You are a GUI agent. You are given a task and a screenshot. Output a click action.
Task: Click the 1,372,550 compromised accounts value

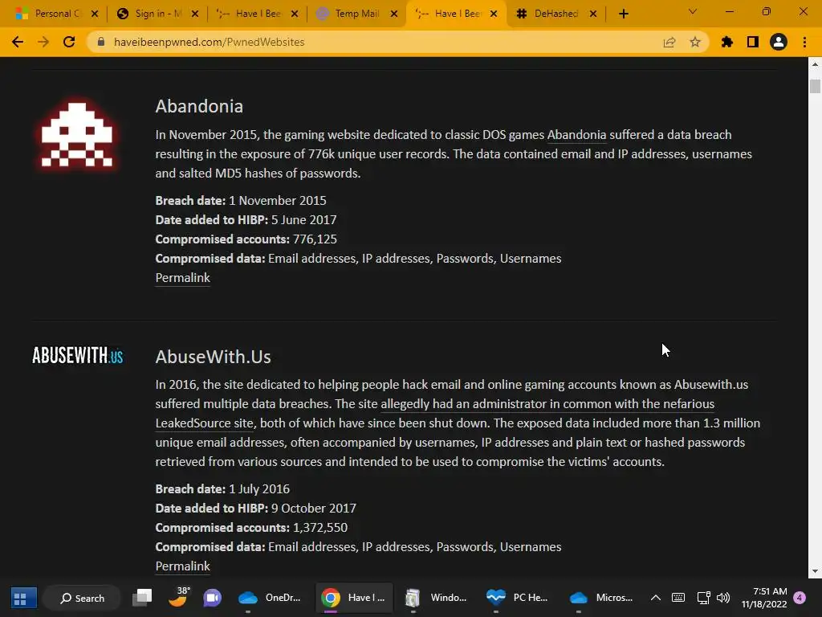(319, 528)
